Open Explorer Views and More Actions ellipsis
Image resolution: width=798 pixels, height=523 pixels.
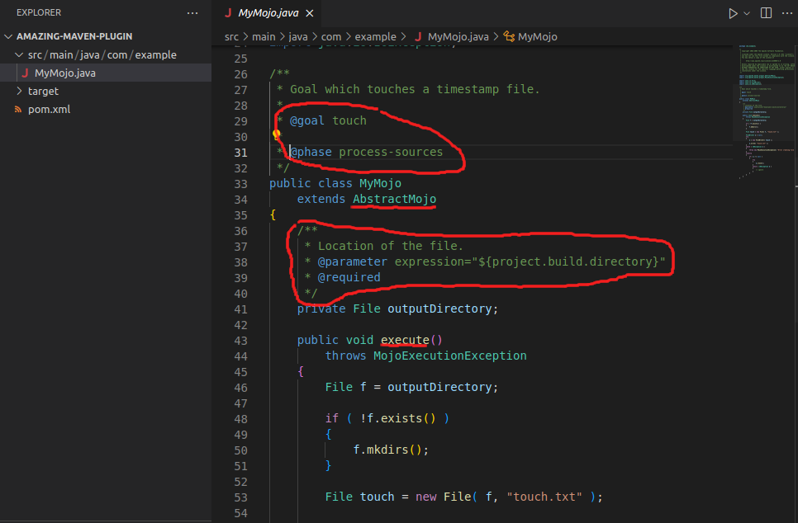[x=192, y=12]
